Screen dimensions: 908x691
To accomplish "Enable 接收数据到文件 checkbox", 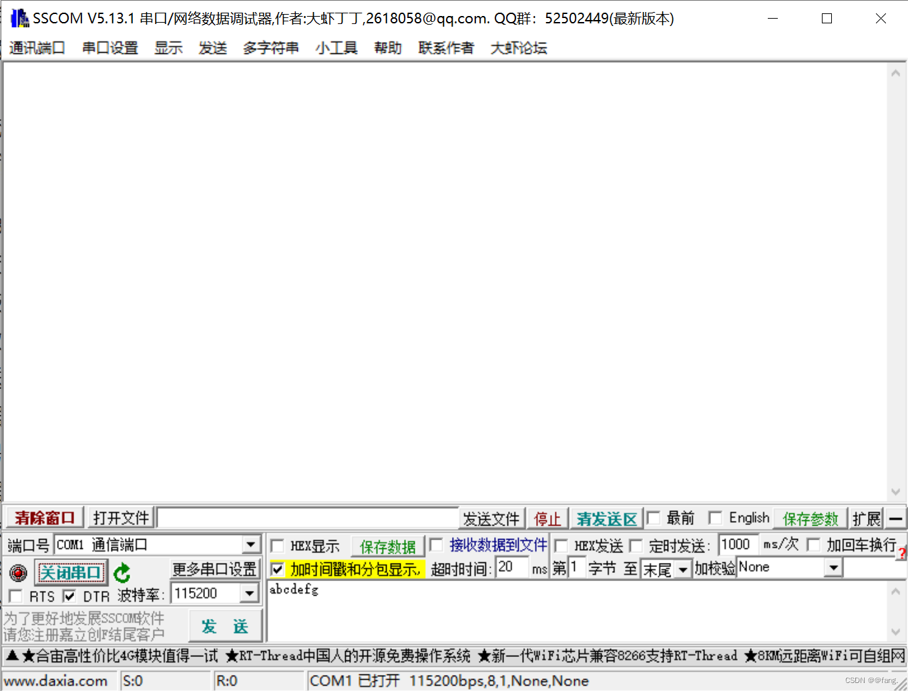I will 436,545.
